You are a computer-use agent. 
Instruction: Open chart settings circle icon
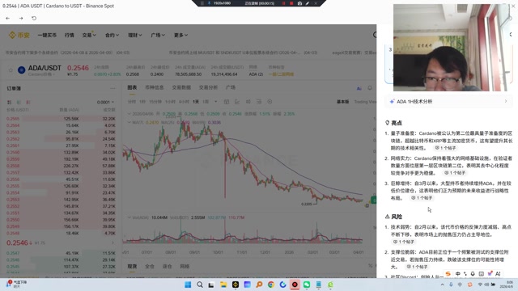pos(270,102)
